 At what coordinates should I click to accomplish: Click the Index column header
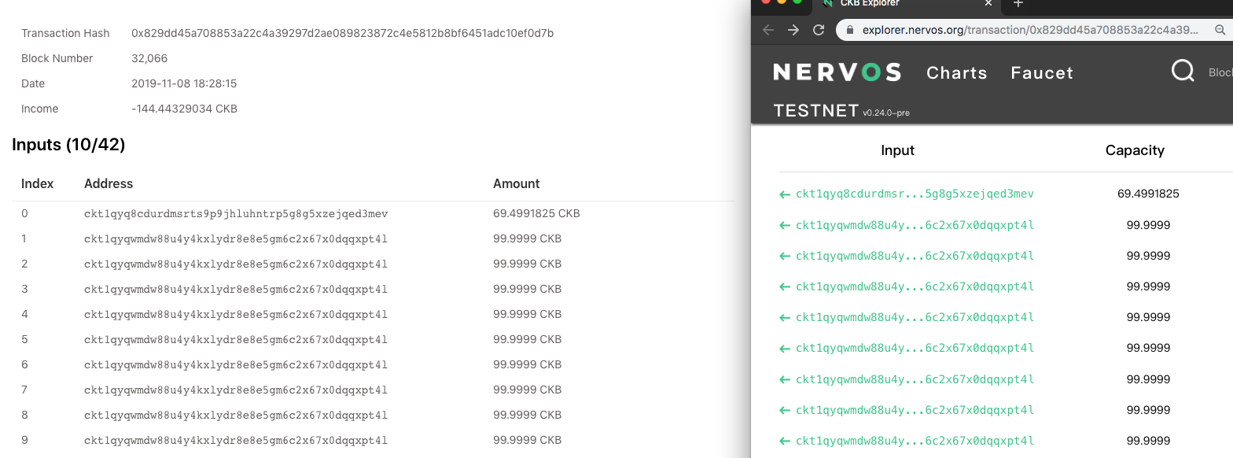click(37, 183)
